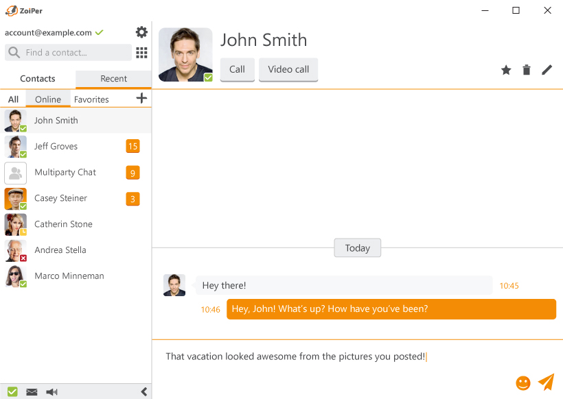Open the emoji picker smiley
The height and width of the screenshot is (399, 563).
[x=523, y=383]
